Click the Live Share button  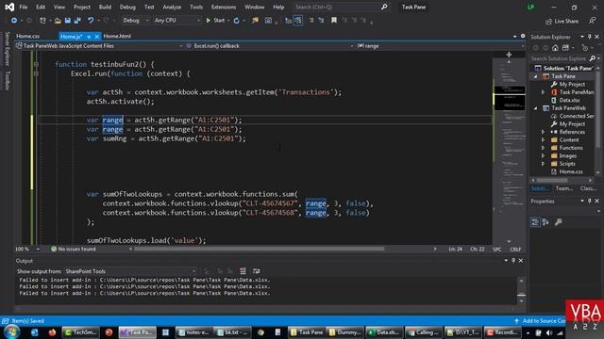[x=562, y=21]
